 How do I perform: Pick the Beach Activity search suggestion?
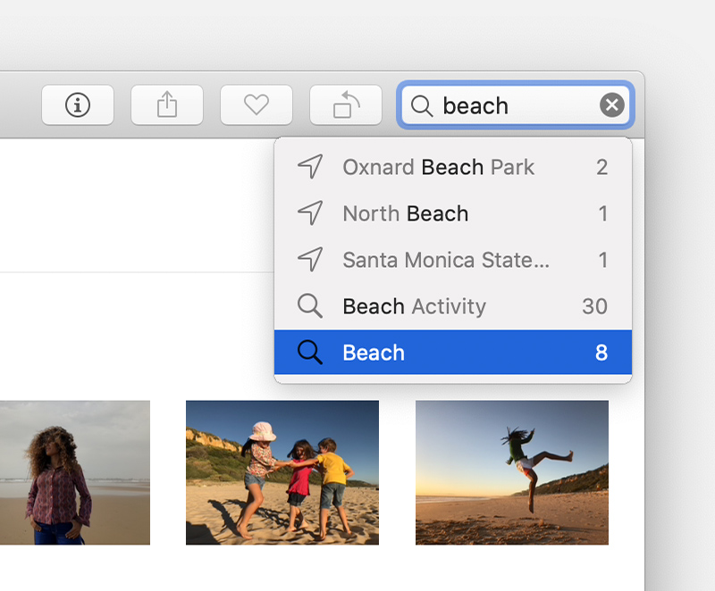click(x=453, y=306)
